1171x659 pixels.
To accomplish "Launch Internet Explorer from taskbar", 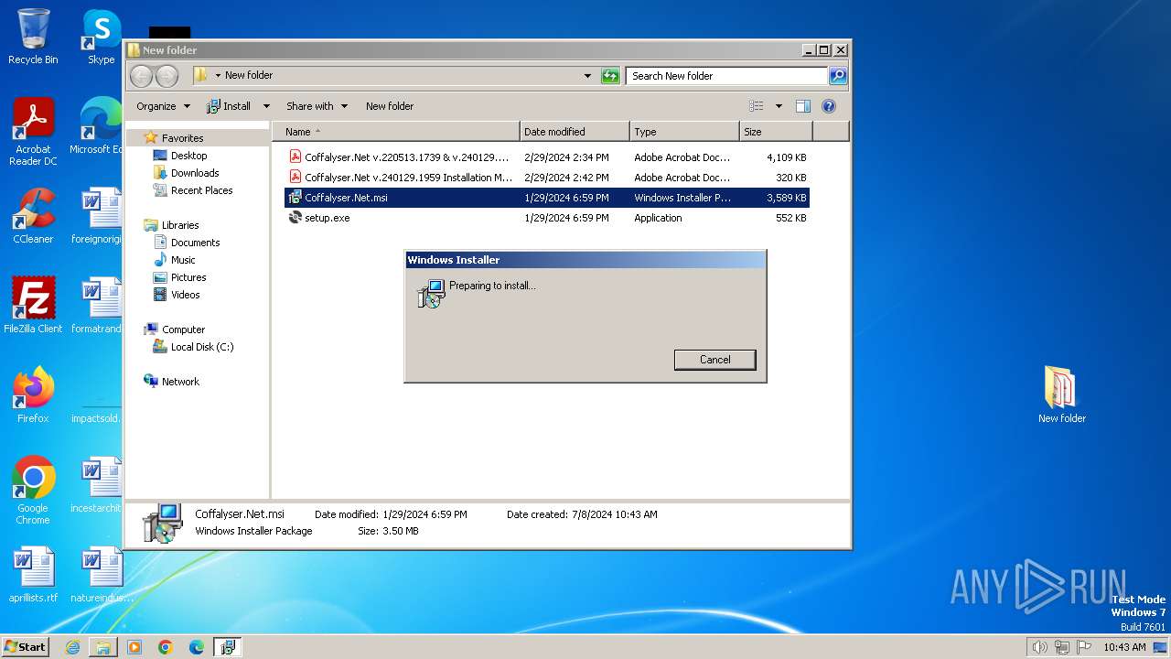I will click(x=72, y=647).
